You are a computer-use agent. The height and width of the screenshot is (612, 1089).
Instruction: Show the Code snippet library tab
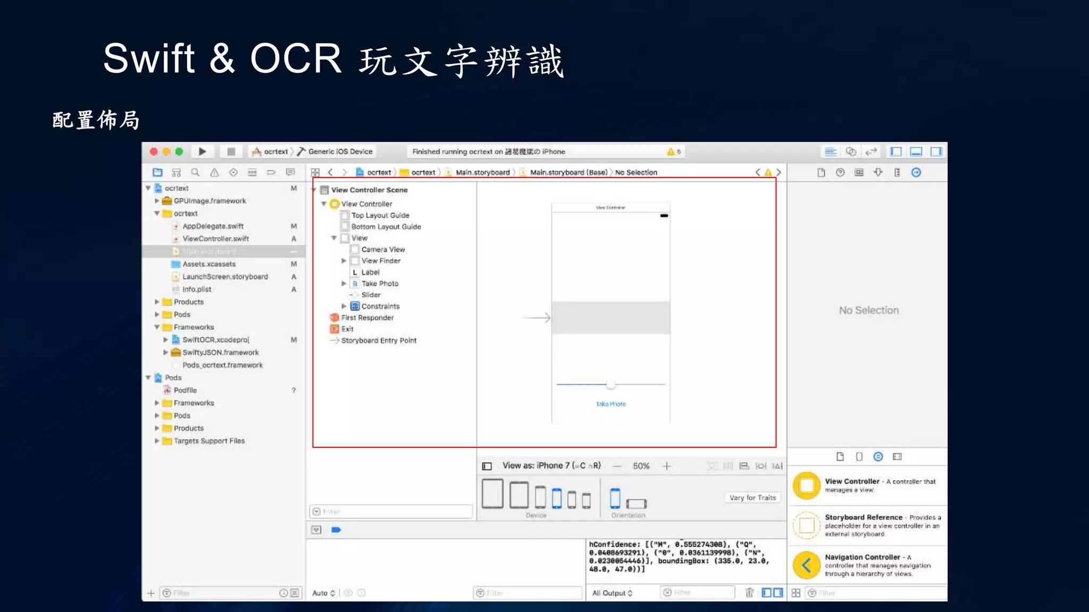[859, 456]
